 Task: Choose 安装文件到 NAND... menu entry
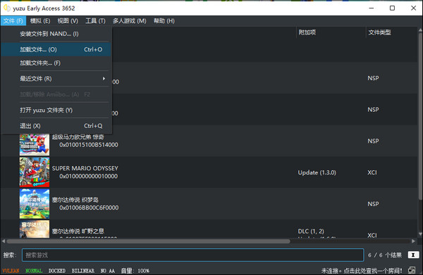click(x=56, y=34)
